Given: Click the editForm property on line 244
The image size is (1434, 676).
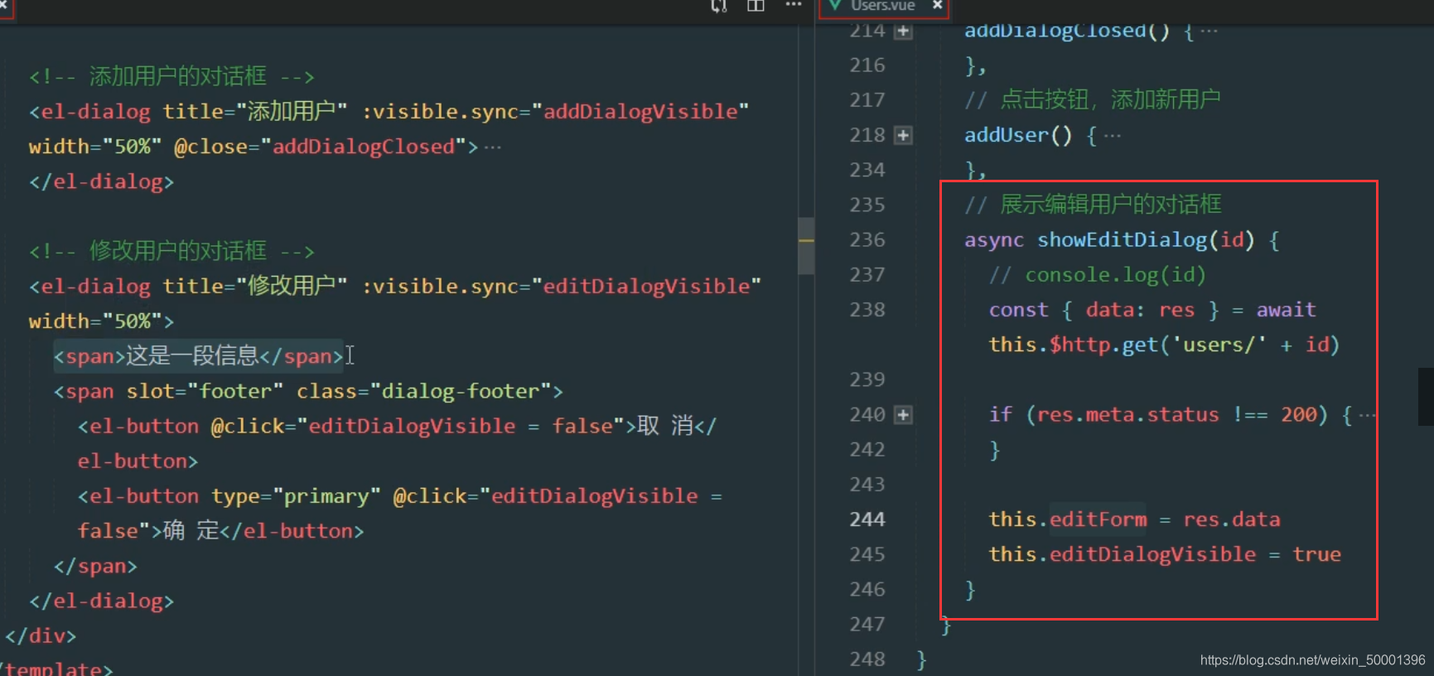Looking at the screenshot, I should point(1098,519).
